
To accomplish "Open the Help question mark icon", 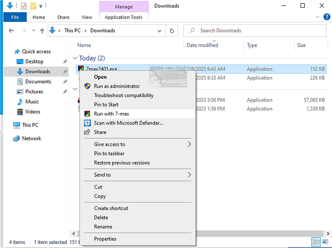I will pyautogui.click(x=326, y=17).
